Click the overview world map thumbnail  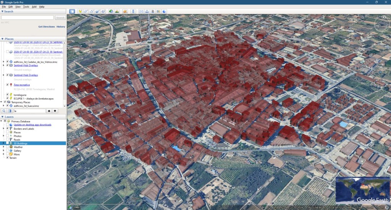click(363, 190)
